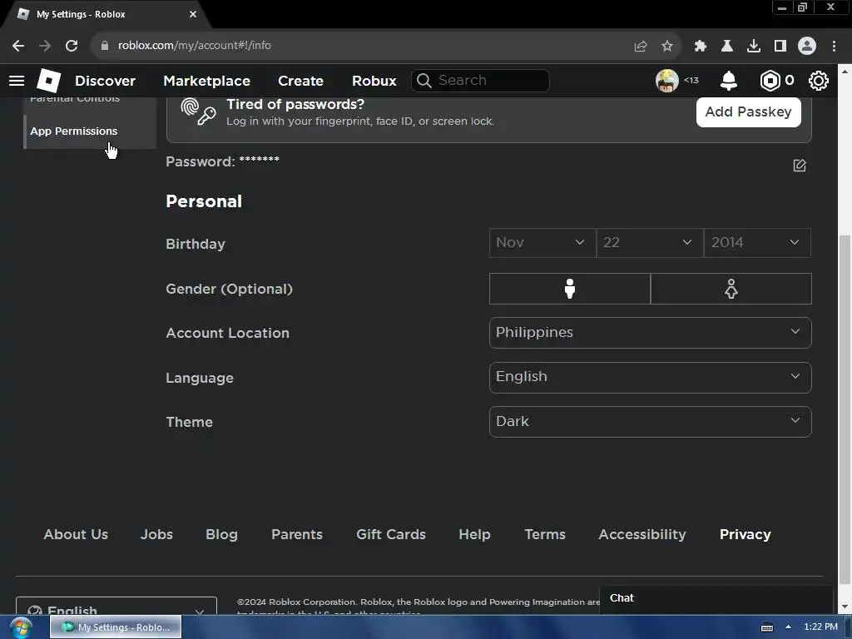Toggle the browser side panel

point(780,46)
